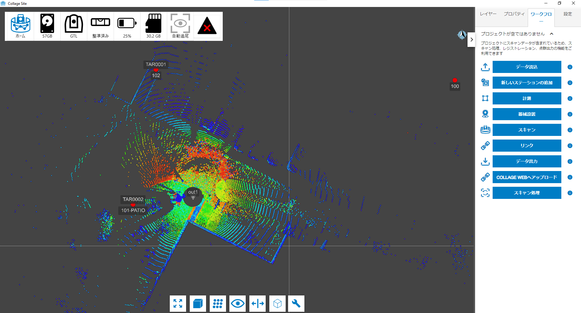
Task: Toggle the solid cube 3D view
Action: 198,303
